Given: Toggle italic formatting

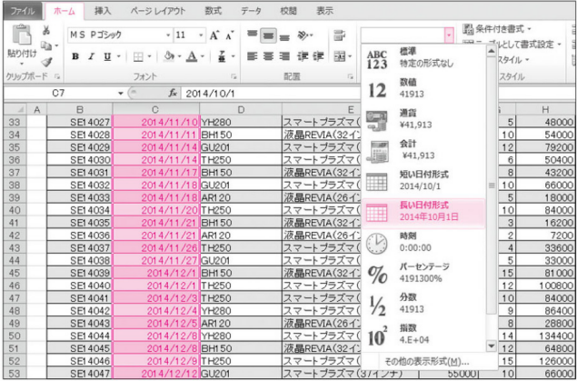Looking at the screenshot, I should [x=91, y=56].
